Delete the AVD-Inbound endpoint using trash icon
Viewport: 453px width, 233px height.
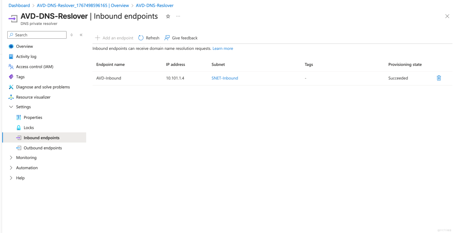(438, 78)
